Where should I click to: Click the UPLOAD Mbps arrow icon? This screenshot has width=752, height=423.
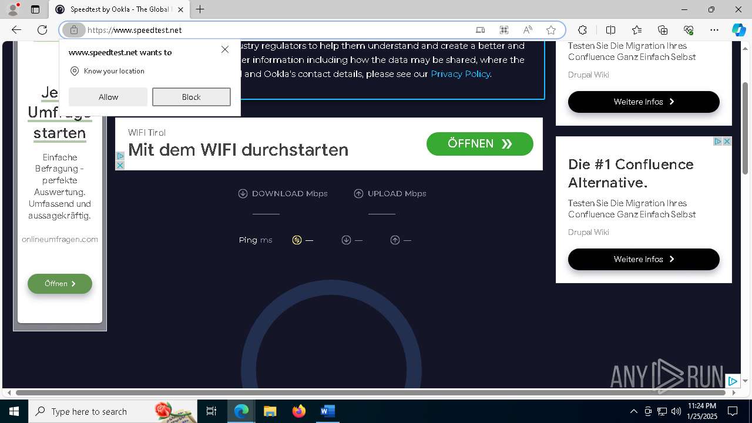tap(358, 193)
